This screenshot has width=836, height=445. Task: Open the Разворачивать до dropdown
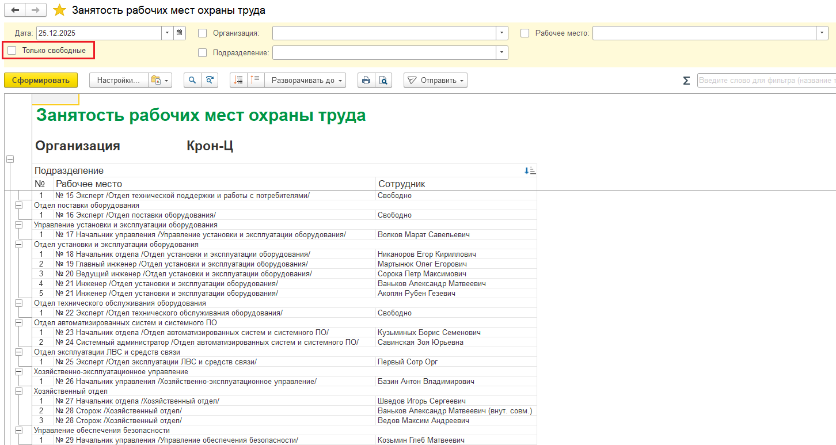308,81
